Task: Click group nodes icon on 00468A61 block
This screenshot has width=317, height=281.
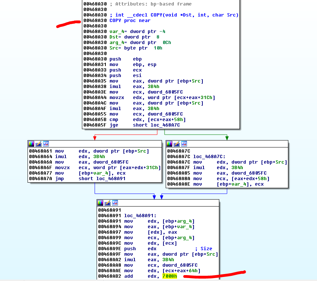Action: (x=46, y=144)
